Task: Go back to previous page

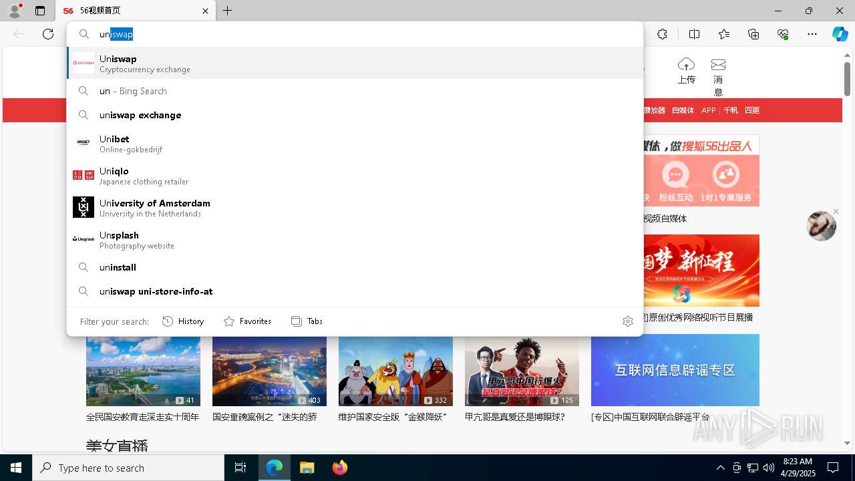Action: pos(19,34)
